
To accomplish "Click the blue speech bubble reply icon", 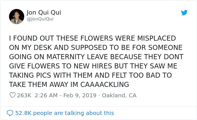I will pyautogui.click(x=10, y=113).
